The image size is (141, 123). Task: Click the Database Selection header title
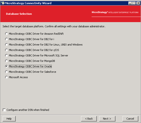(19, 14)
